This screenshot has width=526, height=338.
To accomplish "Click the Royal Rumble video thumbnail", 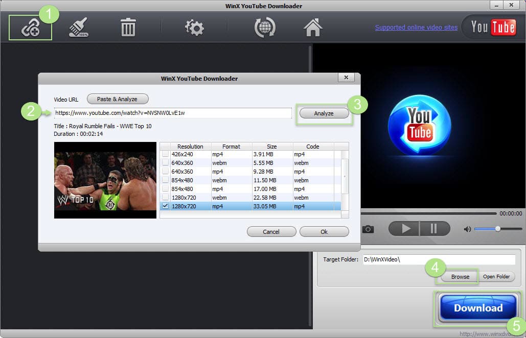I will tap(105, 180).
